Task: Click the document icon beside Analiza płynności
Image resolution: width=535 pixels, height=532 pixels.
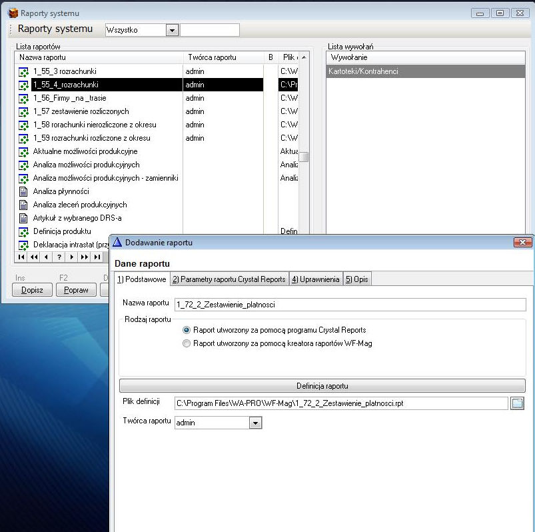Action: 23,191
